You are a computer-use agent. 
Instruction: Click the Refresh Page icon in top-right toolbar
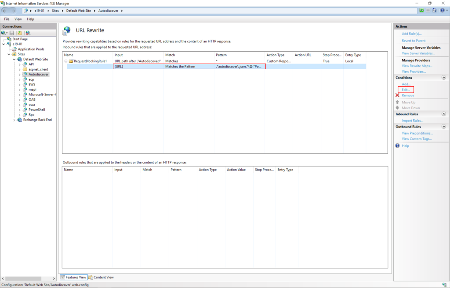(x=421, y=11)
